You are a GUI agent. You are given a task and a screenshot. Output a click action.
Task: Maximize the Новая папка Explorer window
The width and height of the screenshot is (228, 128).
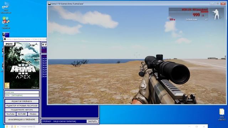click(x=197, y=127)
